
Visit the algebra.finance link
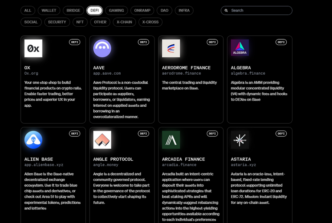(x=248, y=73)
